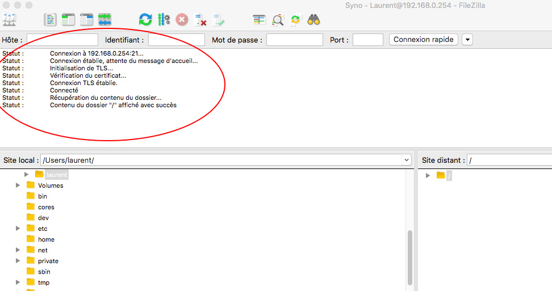Toggle directory comparison icon
552x291 pixels.
click(277, 20)
